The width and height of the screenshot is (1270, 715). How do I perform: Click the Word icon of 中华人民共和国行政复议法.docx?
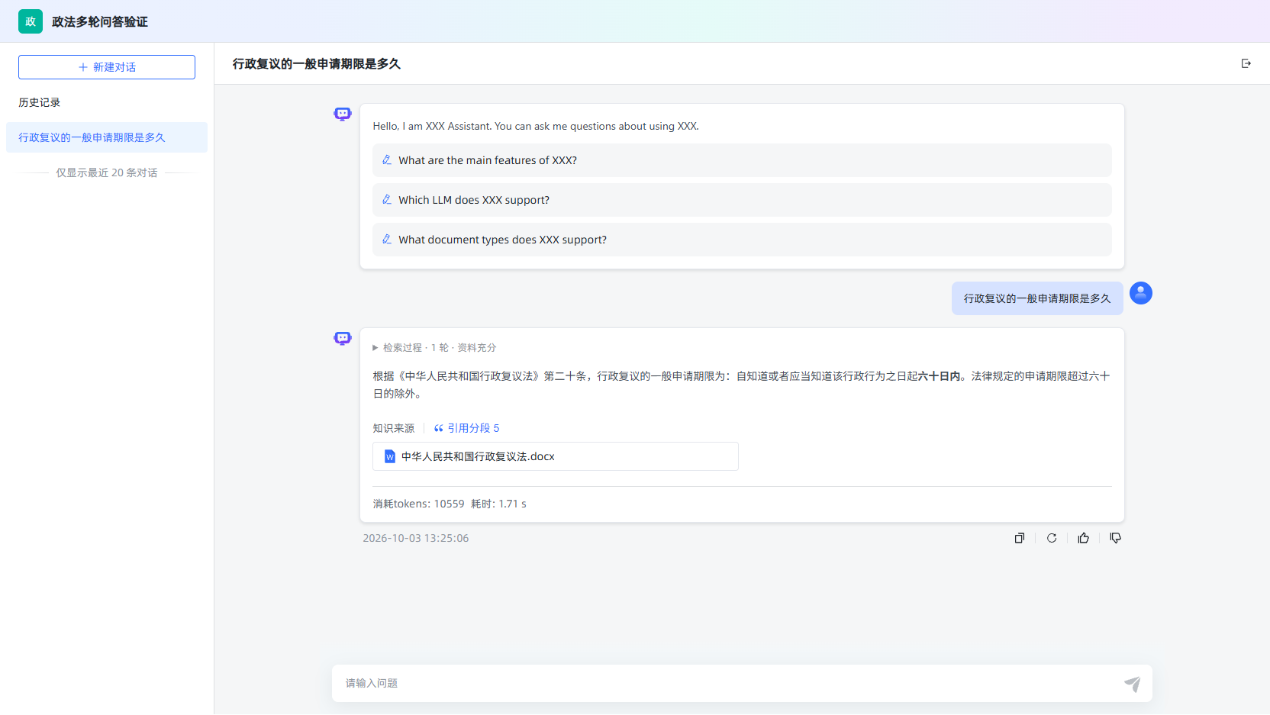390,456
